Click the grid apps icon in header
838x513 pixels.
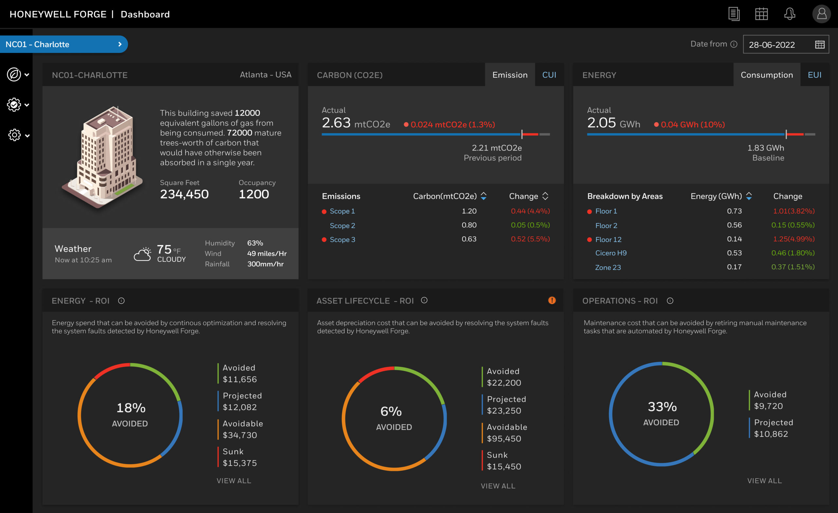761,14
